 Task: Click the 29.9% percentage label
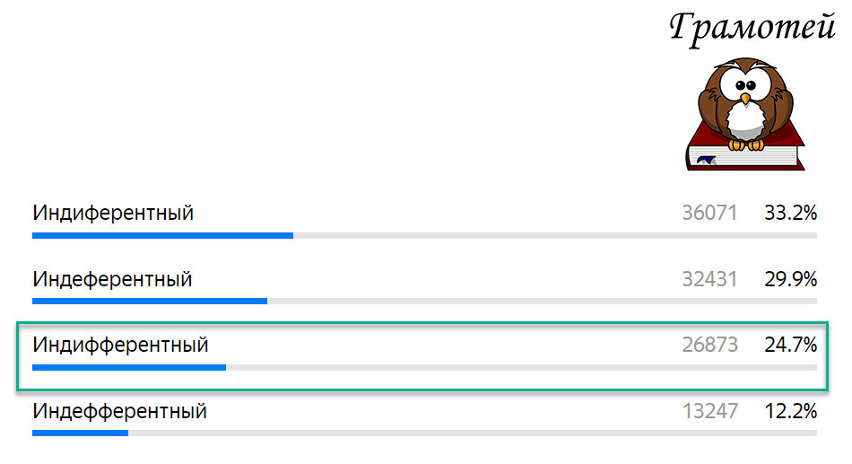[791, 279]
